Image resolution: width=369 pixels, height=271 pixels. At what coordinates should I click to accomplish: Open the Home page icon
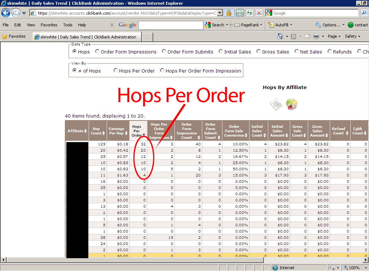click(280, 36)
